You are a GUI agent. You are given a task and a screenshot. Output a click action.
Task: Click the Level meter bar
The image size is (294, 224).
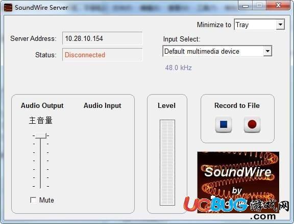tap(167, 163)
